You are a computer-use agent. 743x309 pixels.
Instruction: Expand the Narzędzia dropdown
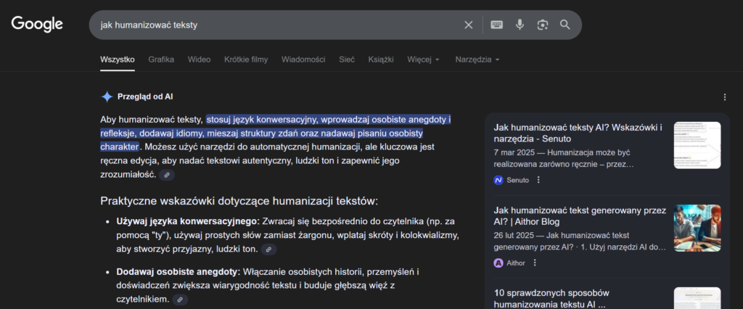click(477, 59)
